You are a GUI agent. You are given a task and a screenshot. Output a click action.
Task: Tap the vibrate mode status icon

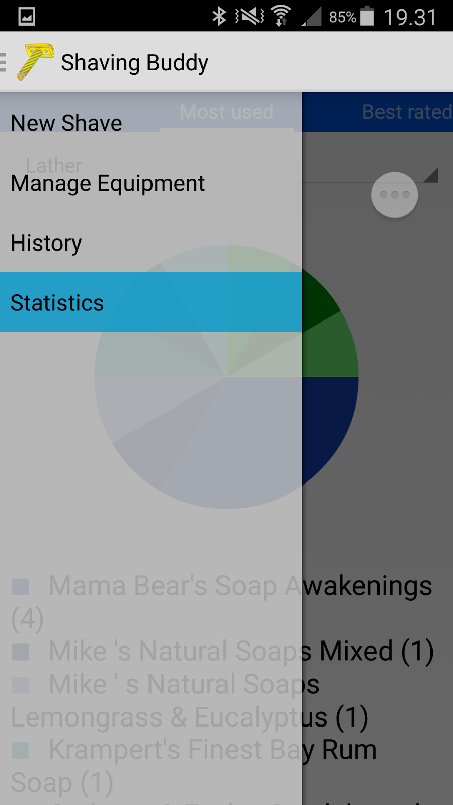click(250, 16)
